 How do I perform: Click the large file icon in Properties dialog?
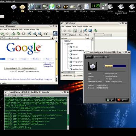pyautogui.click(x=92, y=66)
